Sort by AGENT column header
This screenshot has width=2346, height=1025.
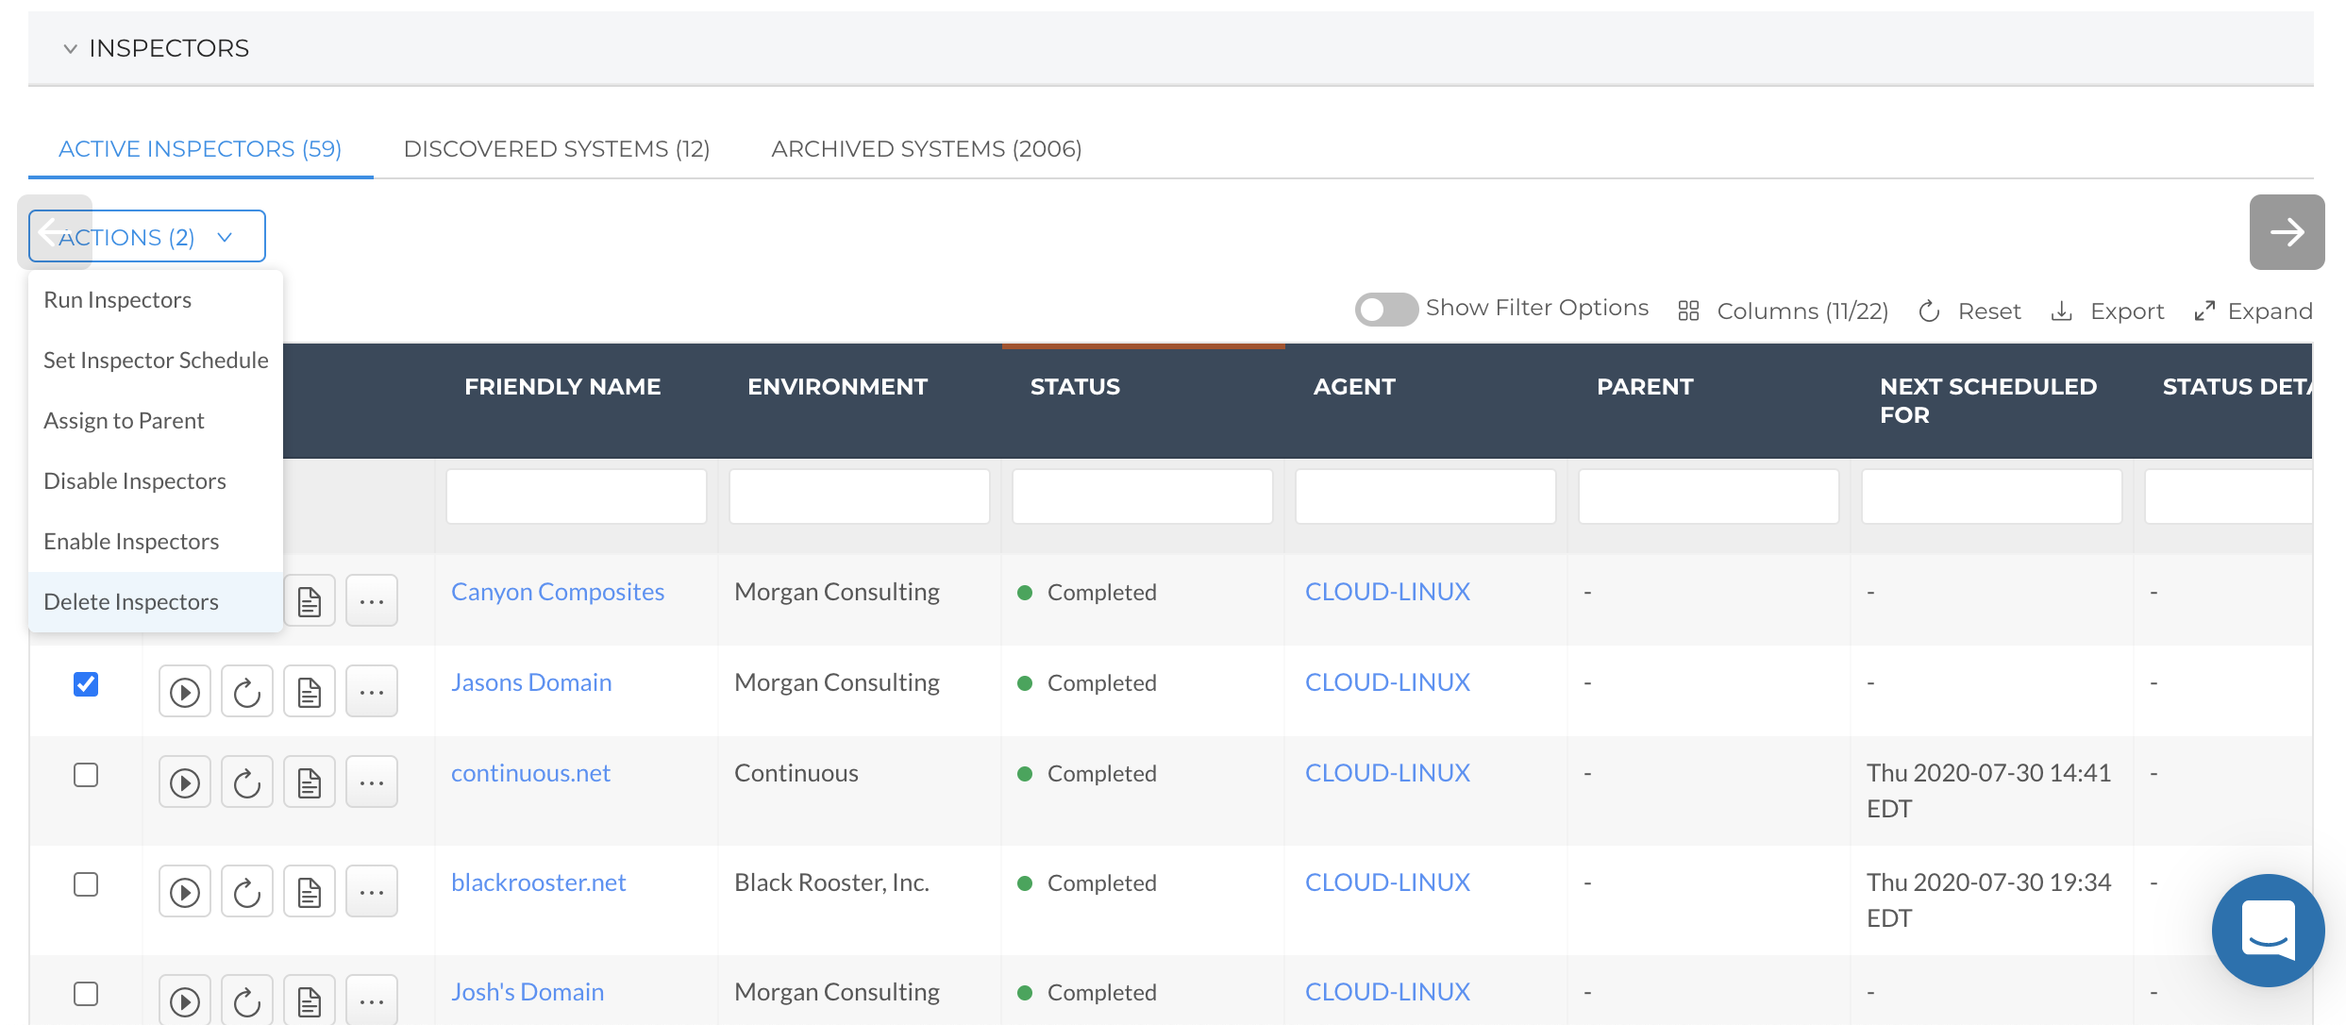1354,387
